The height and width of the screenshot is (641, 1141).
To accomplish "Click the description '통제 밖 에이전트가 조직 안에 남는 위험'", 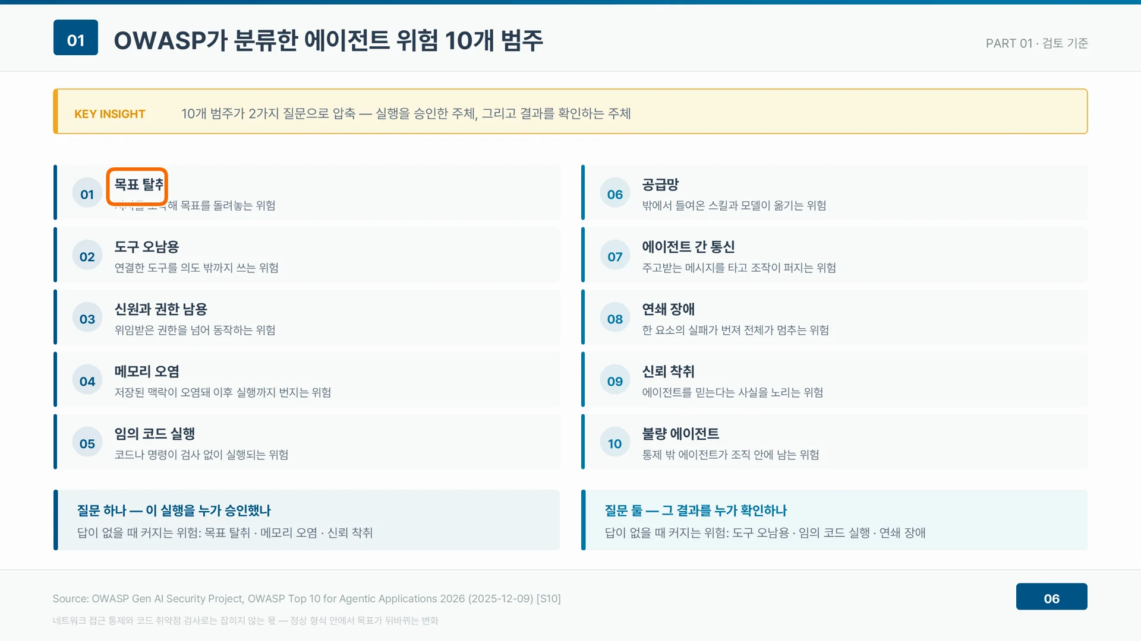I will pyautogui.click(x=730, y=455).
